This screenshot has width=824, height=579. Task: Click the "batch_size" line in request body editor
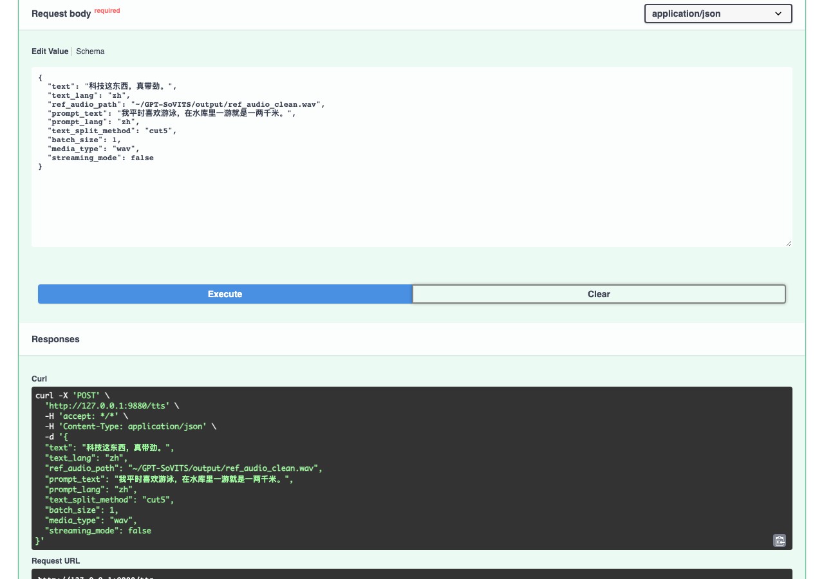click(x=84, y=140)
